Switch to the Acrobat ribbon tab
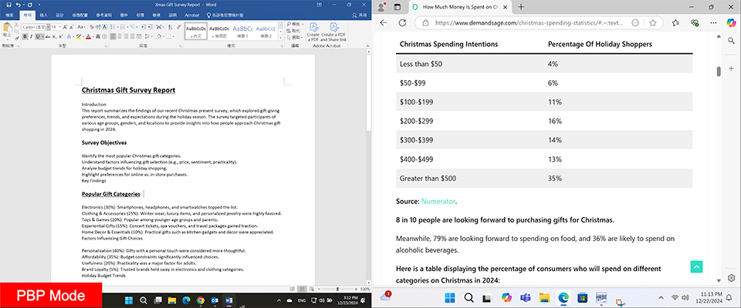741x308 pixels. coord(194,14)
